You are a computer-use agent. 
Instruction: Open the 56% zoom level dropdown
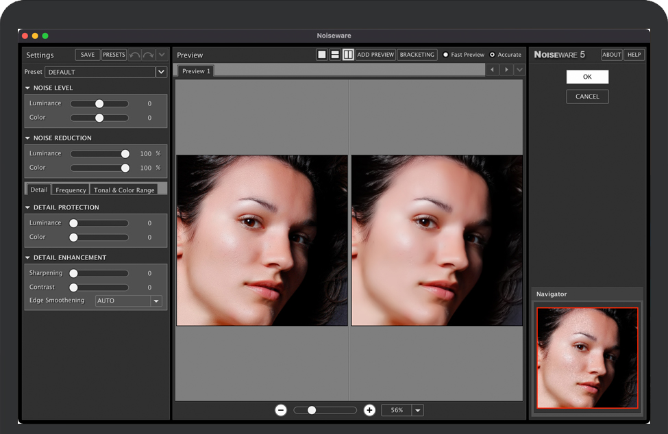418,410
